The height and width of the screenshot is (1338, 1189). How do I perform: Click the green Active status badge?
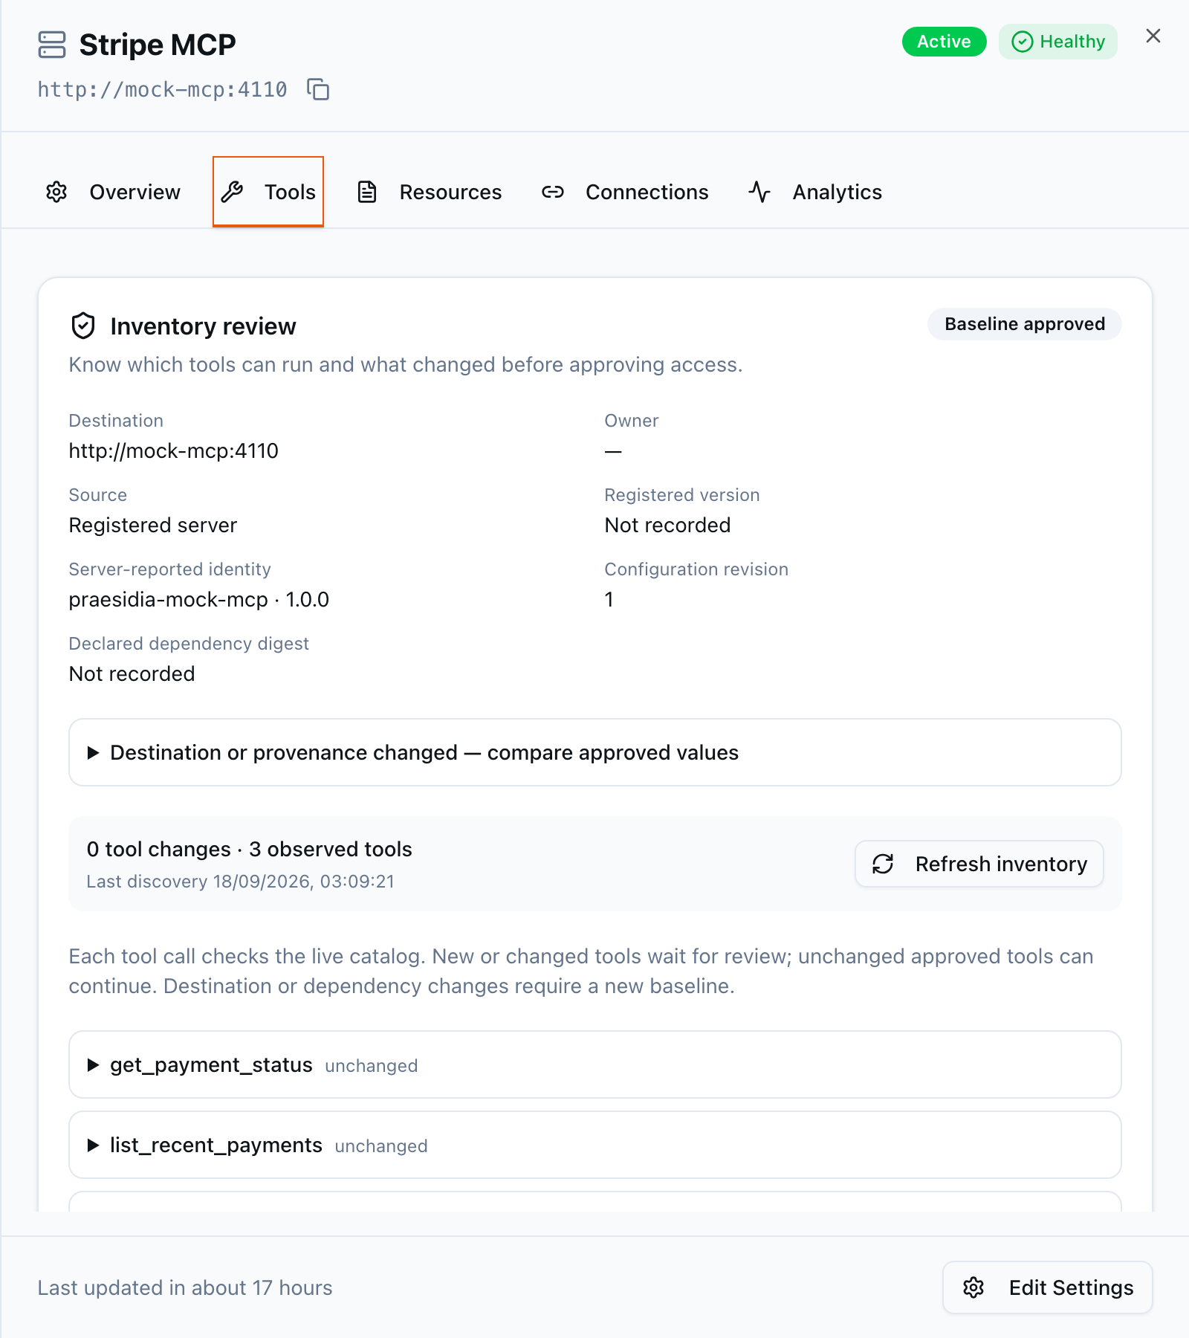(x=944, y=42)
